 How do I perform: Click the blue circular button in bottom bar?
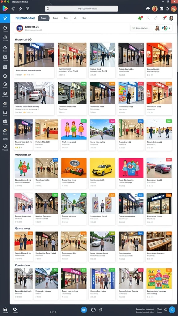click(84, 310)
